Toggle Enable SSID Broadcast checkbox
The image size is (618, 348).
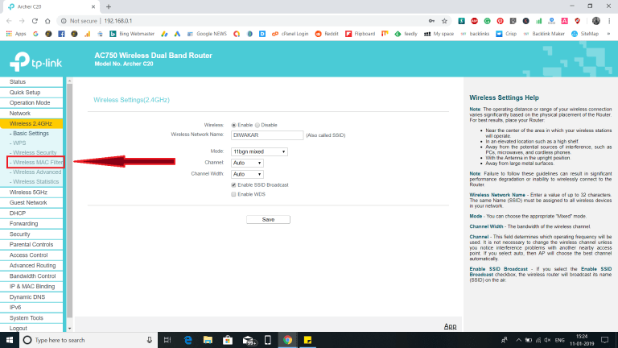coord(234,184)
